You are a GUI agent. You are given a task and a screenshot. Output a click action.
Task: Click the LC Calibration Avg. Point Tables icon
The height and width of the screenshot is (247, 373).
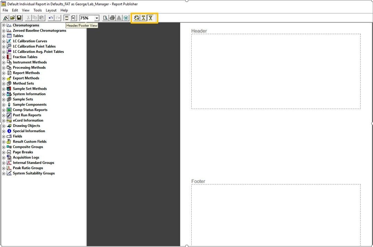[x=9, y=52]
